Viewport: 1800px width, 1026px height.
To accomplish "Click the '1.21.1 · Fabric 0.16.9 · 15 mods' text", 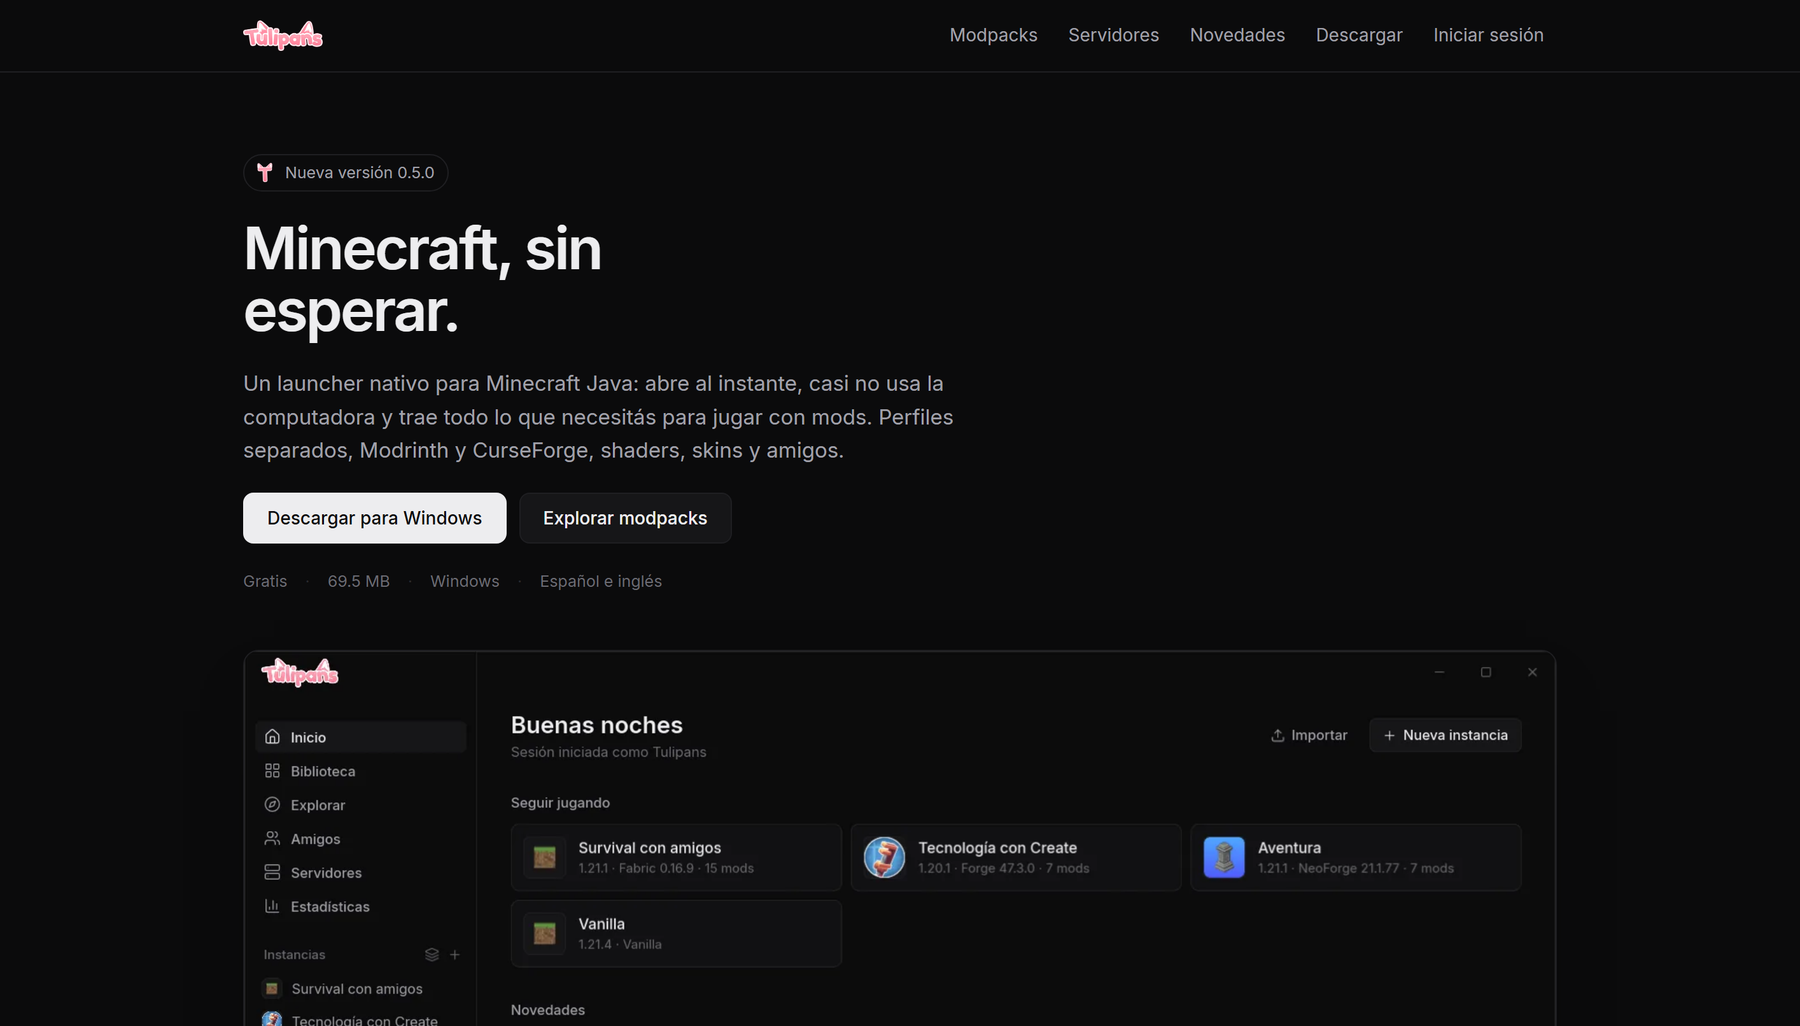I will 666,868.
